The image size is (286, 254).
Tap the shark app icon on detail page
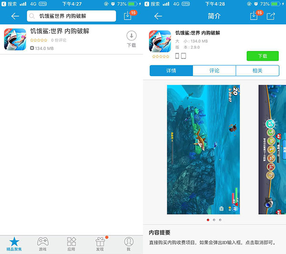pyautogui.click(x=160, y=41)
